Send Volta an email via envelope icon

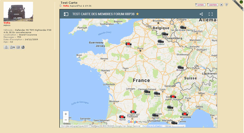[x=18, y=47]
